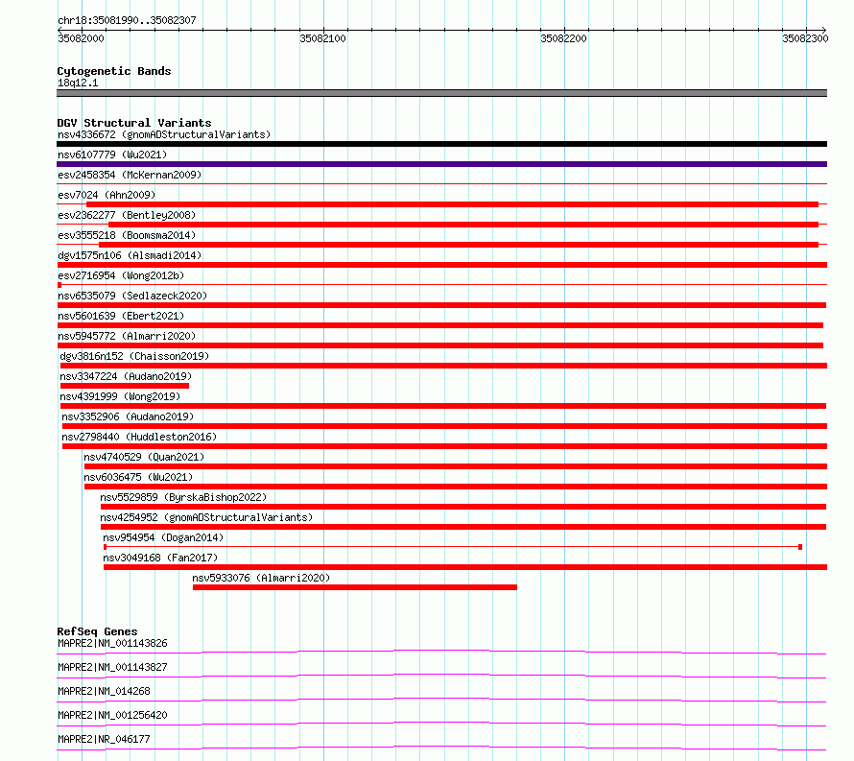Click ruler position 35082000
854x761 pixels.
click(82, 38)
